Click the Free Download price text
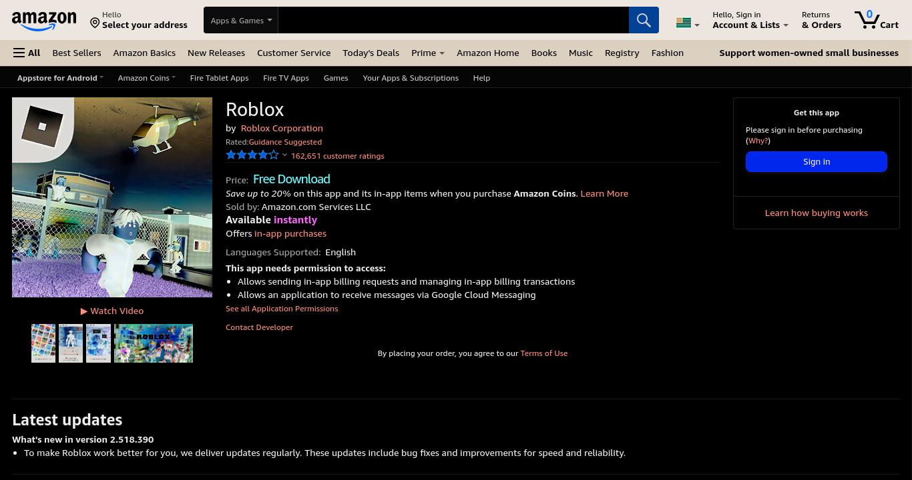 coord(292,179)
